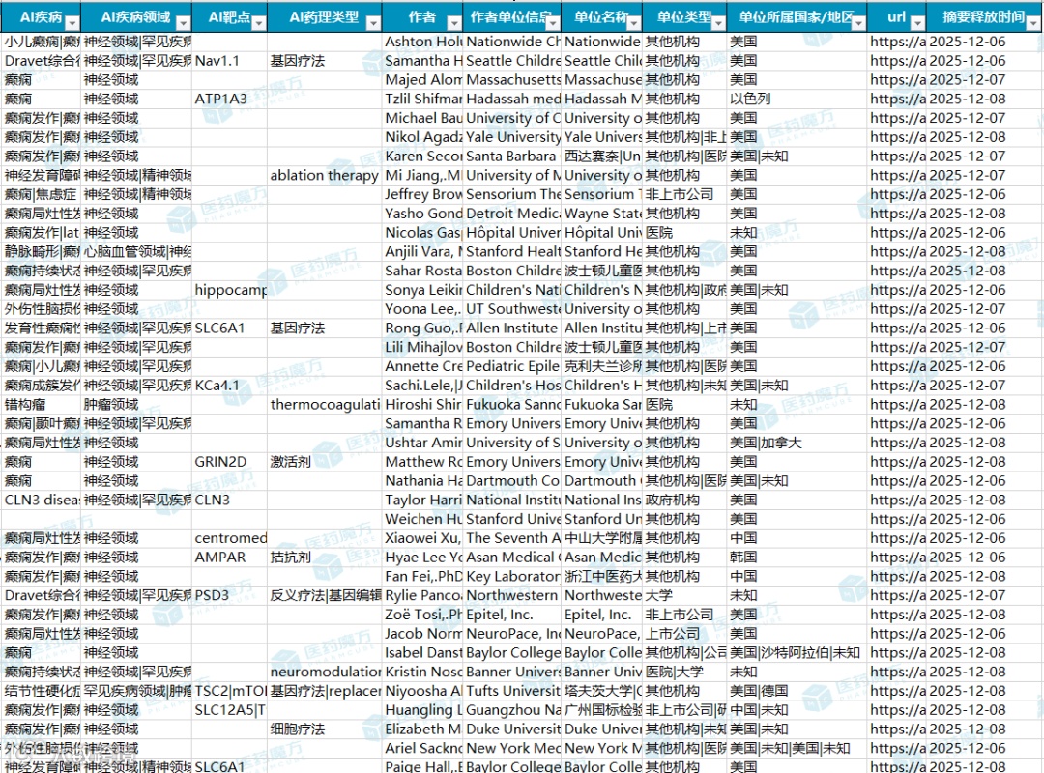Select the 拮抗剂 pharmacology cell
Viewport: 1044px width, 773px height.
[x=325, y=558]
